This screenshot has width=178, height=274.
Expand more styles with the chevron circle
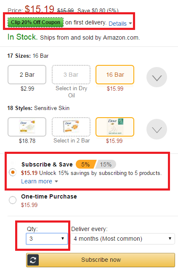click(x=157, y=129)
